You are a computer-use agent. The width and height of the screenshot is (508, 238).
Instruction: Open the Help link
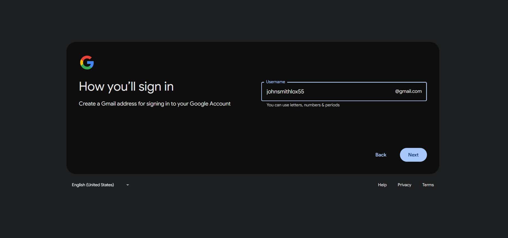pyautogui.click(x=382, y=185)
